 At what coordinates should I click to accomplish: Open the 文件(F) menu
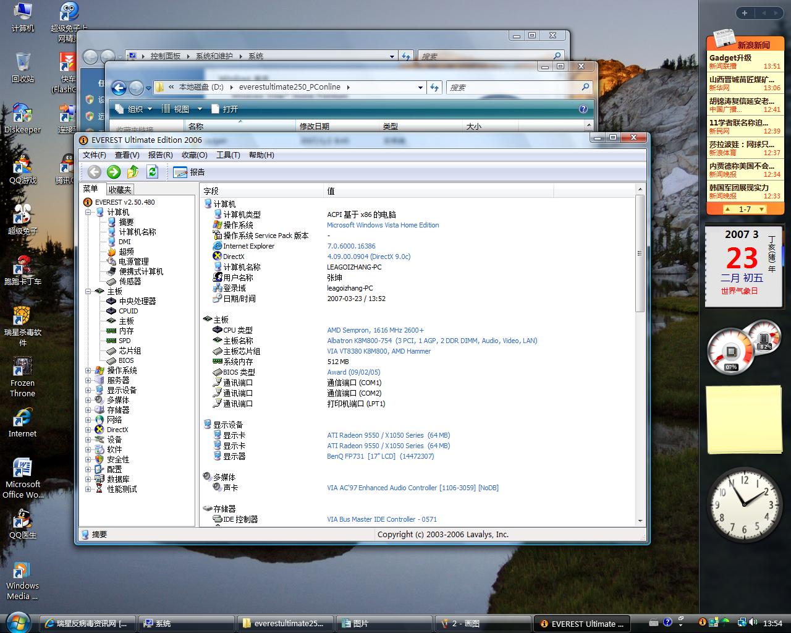(95, 155)
